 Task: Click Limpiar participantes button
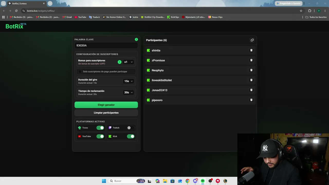106,113
